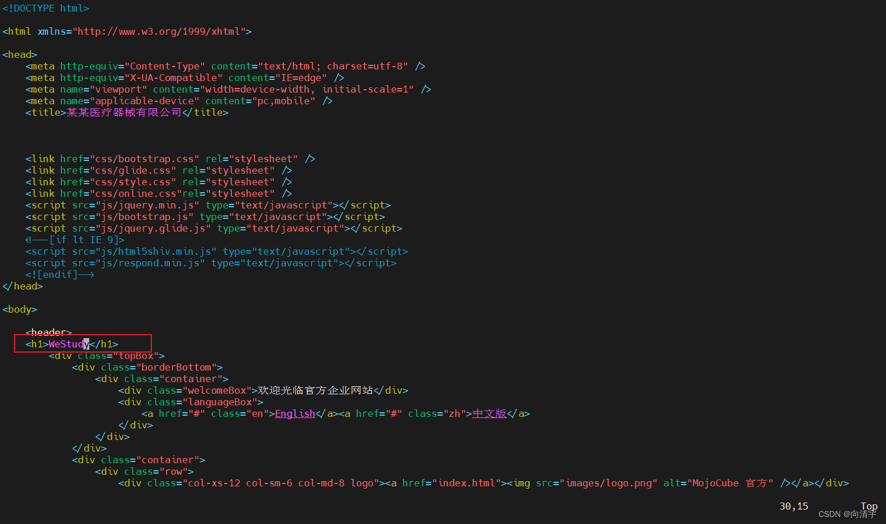Screen dimensions: 886x524
Task: Click the js/bootstrap.js script line
Action: (205, 217)
